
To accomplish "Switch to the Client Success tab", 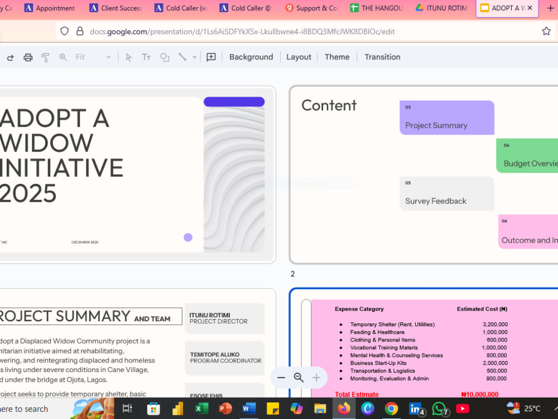I will point(116,8).
